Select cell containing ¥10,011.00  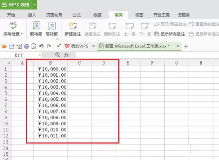(x=50, y=135)
